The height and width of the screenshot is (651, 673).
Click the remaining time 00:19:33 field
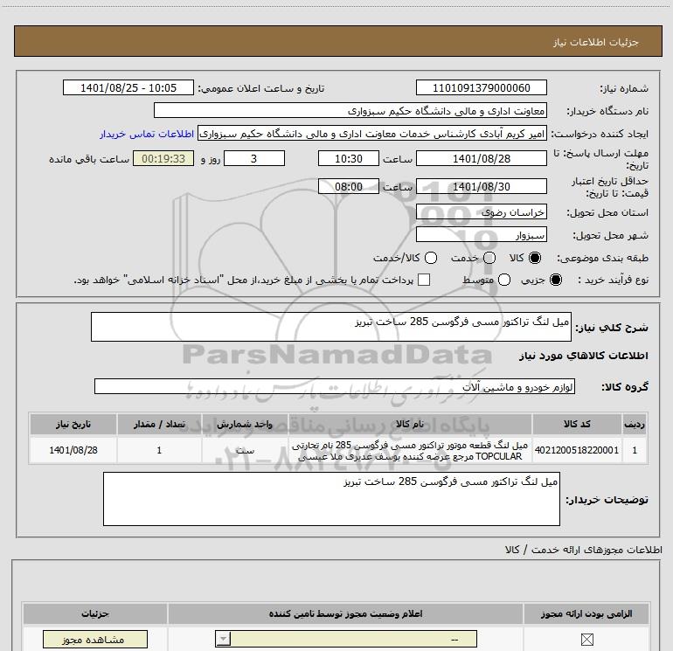163,159
